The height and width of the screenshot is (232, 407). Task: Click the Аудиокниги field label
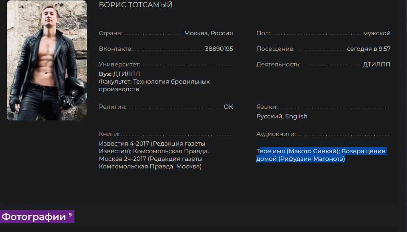tap(276, 134)
